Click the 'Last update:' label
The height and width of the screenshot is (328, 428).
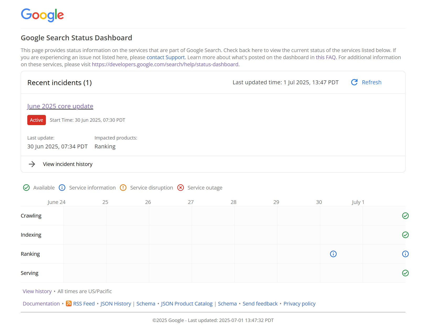click(41, 138)
